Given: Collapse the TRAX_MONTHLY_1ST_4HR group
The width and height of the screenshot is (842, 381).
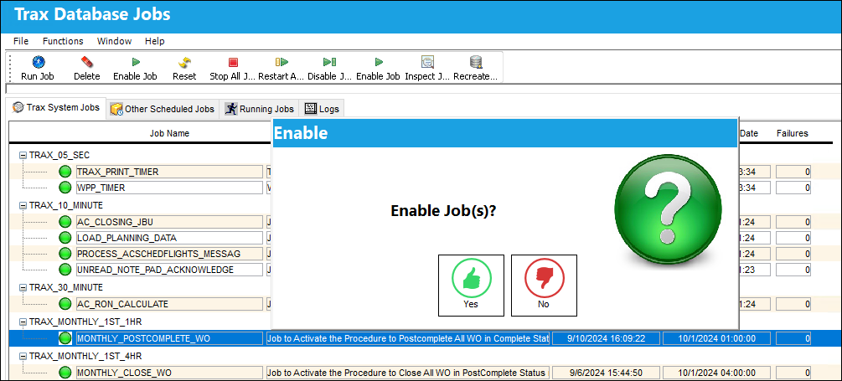Looking at the screenshot, I should click(23, 356).
